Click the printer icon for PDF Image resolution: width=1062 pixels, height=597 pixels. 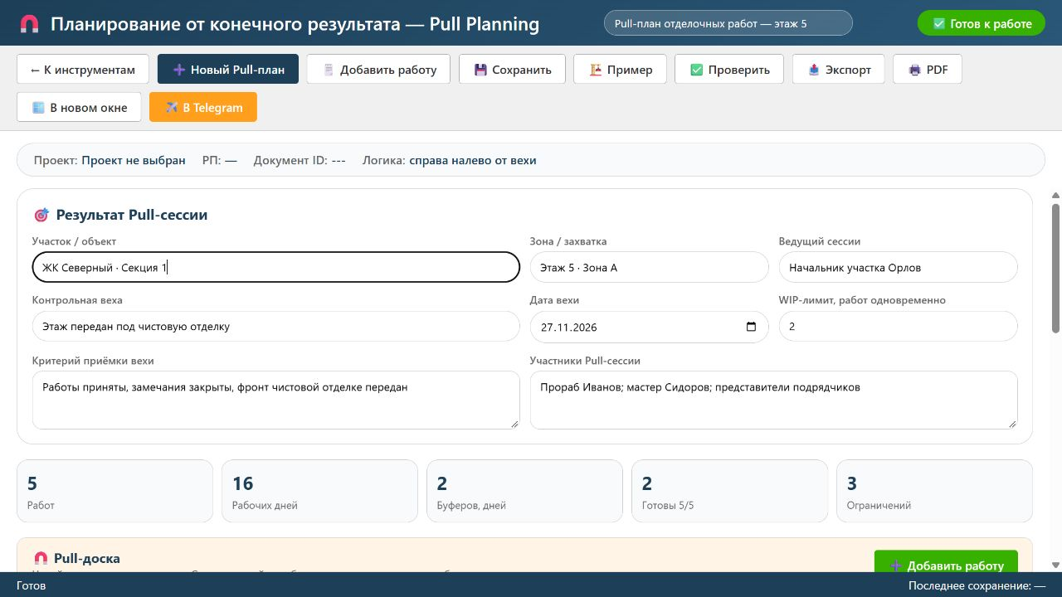(x=915, y=70)
